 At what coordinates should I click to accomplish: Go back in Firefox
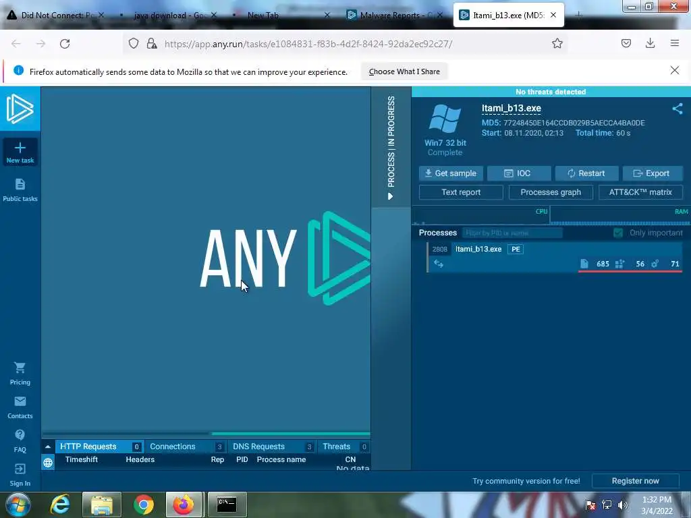[16, 44]
